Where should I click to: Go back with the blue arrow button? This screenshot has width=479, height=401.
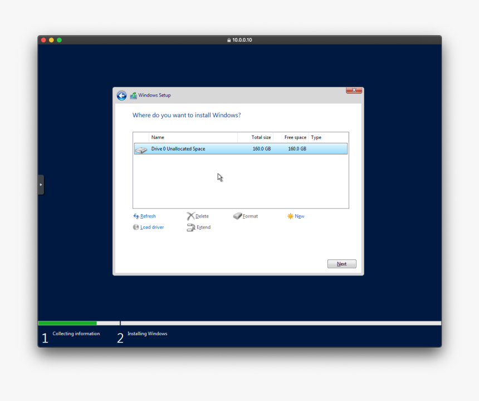click(x=121, y=96)
